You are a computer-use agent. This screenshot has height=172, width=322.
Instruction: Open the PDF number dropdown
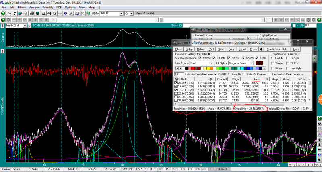pos(120,14)
